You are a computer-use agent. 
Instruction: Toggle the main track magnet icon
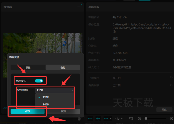point(90,118)
